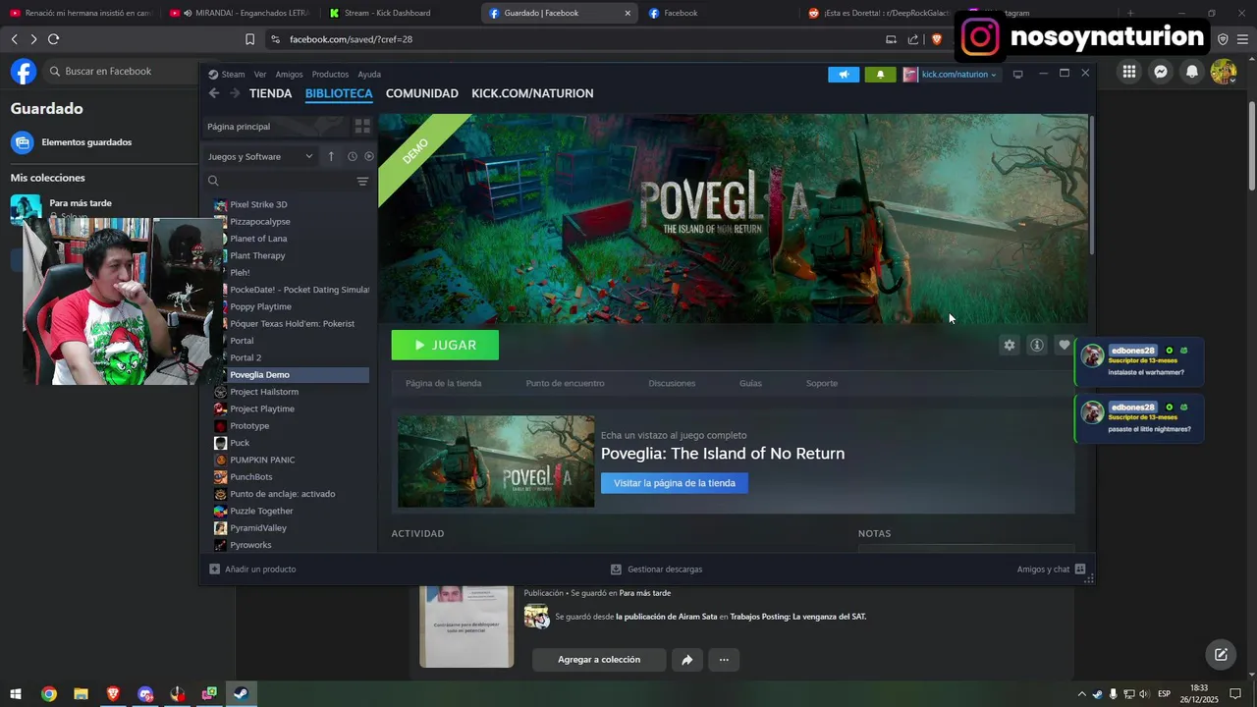
Task: Open the Steam menu in menu bar
Action: coord(227,75)
